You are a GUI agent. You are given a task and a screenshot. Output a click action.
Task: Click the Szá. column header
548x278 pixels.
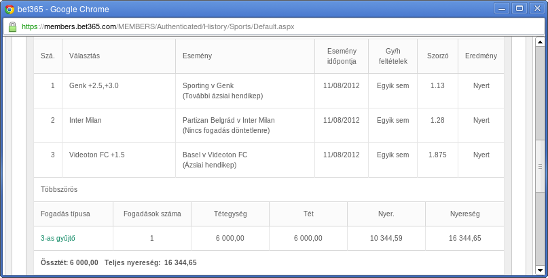tap(48, 56)
